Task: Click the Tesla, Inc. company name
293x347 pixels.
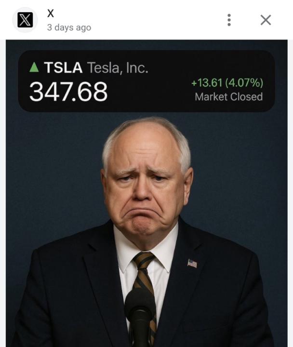Action: 118,68
